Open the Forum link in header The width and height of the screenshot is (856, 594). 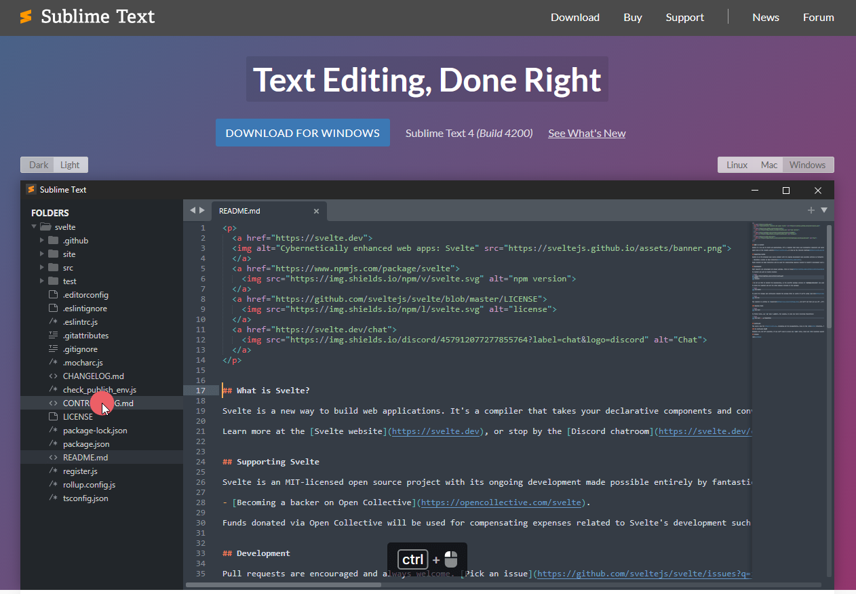pos(819,18)
